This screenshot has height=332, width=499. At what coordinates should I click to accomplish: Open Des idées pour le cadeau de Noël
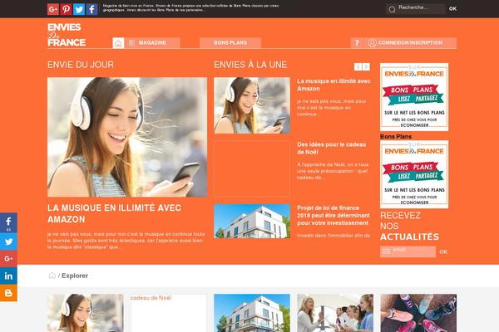pyautogui.click(x=331, y=148)
